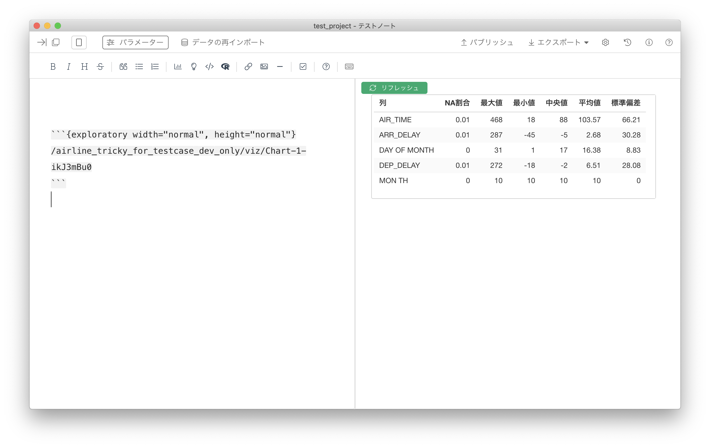Apply strikethrough formatting

pos(100,67)
